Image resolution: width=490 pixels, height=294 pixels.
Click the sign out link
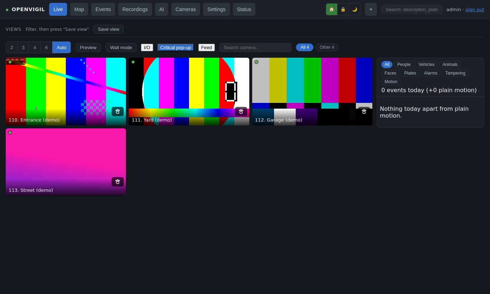pos(475,9)
